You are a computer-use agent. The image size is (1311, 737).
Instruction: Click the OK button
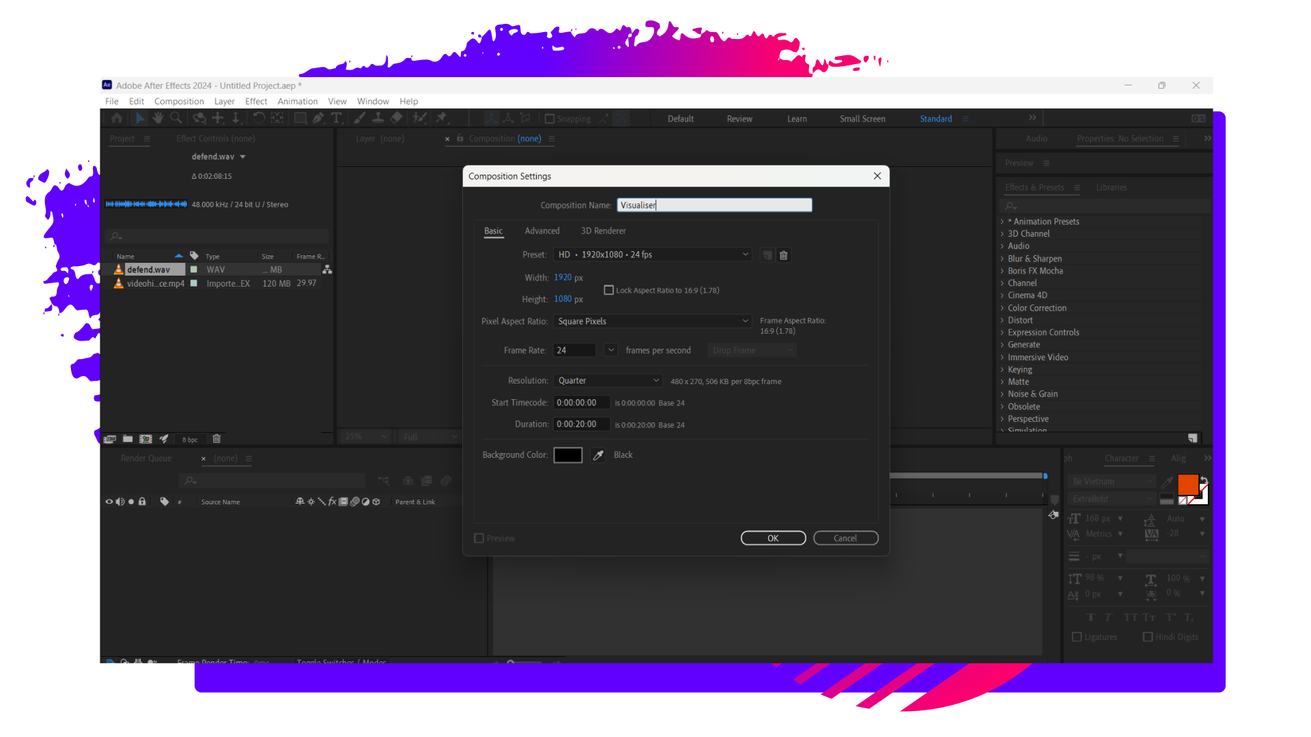773,538
